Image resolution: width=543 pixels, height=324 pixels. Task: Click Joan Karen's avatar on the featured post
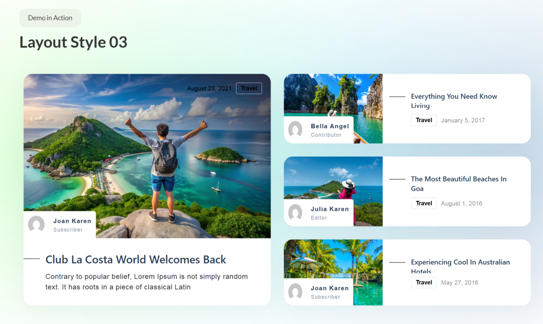coord(36,224)
